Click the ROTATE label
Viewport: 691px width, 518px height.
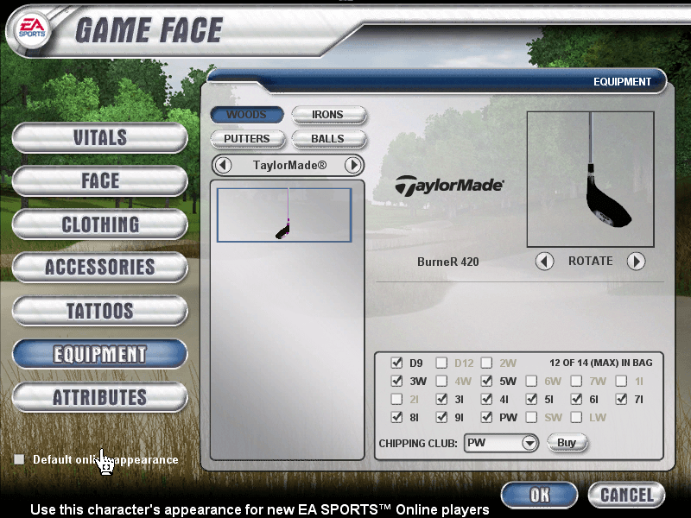(591, 262)
